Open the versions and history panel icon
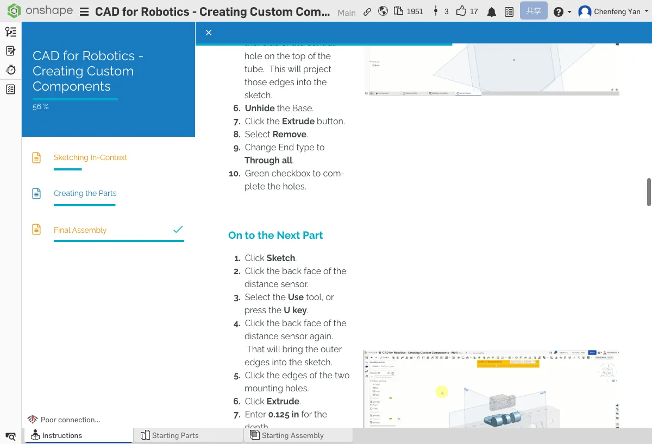This screenshot has width=652, height=444. [10, 33]
